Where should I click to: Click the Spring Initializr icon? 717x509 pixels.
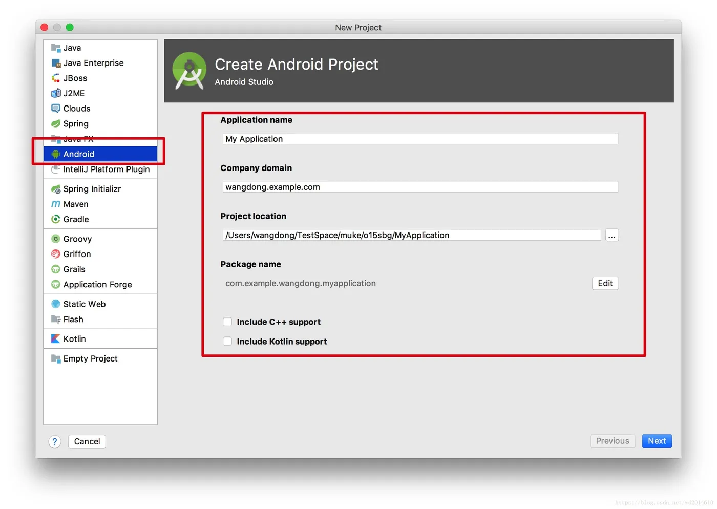point(56,189)
